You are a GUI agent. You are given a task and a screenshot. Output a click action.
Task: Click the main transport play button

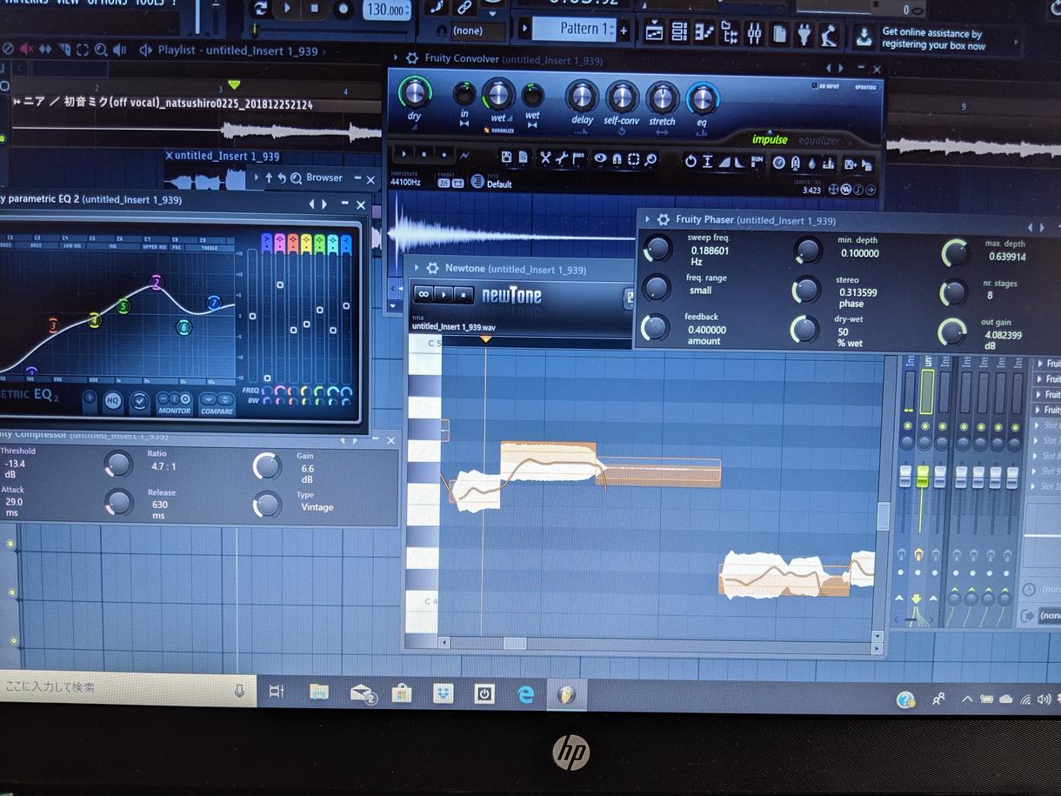[x=287, y=8]
